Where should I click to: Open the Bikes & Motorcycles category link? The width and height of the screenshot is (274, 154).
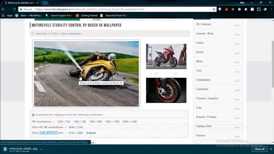(71, 33)
